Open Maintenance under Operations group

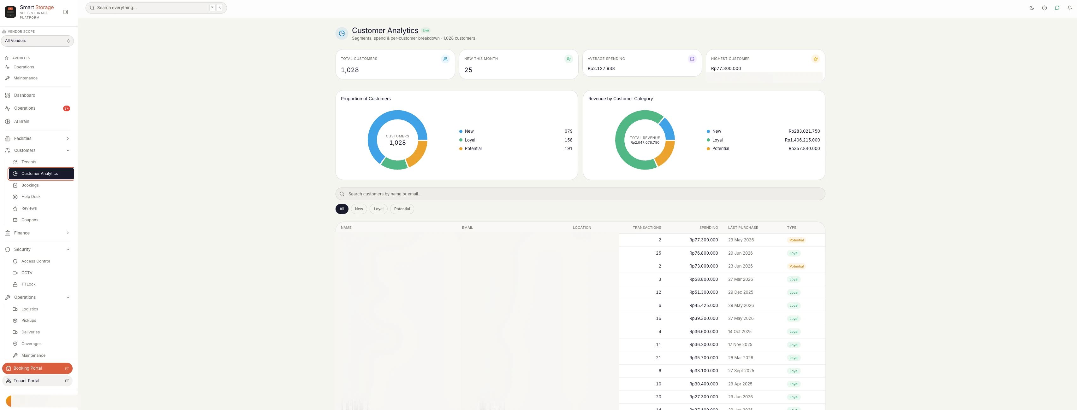tap(41, 356)
